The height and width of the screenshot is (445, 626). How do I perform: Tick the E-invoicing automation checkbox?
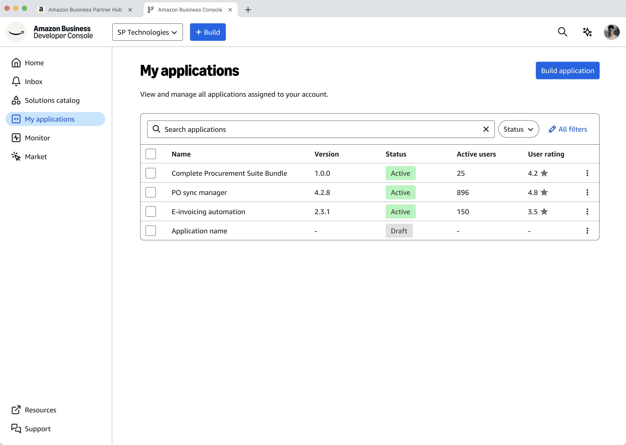[x=150, y=212]
